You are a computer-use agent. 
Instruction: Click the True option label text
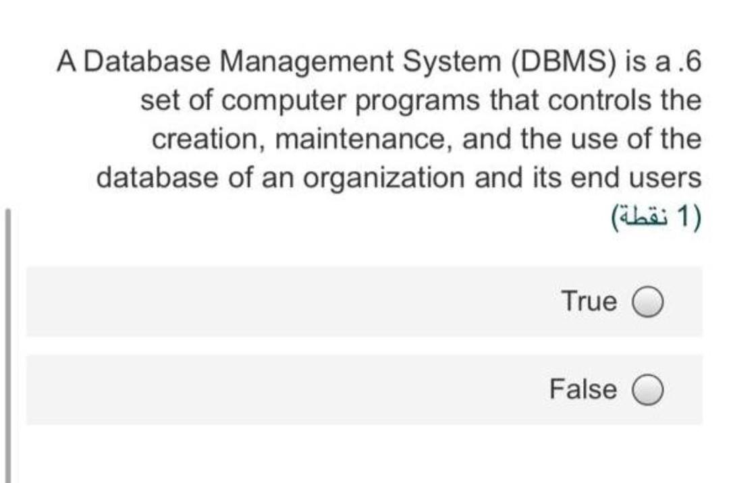[590, 302]
